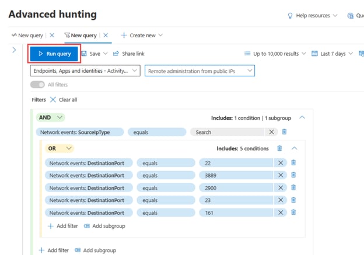Screen dimensions: 364x255
Task: Delete the port 22 condition
Action: point(293,162)
